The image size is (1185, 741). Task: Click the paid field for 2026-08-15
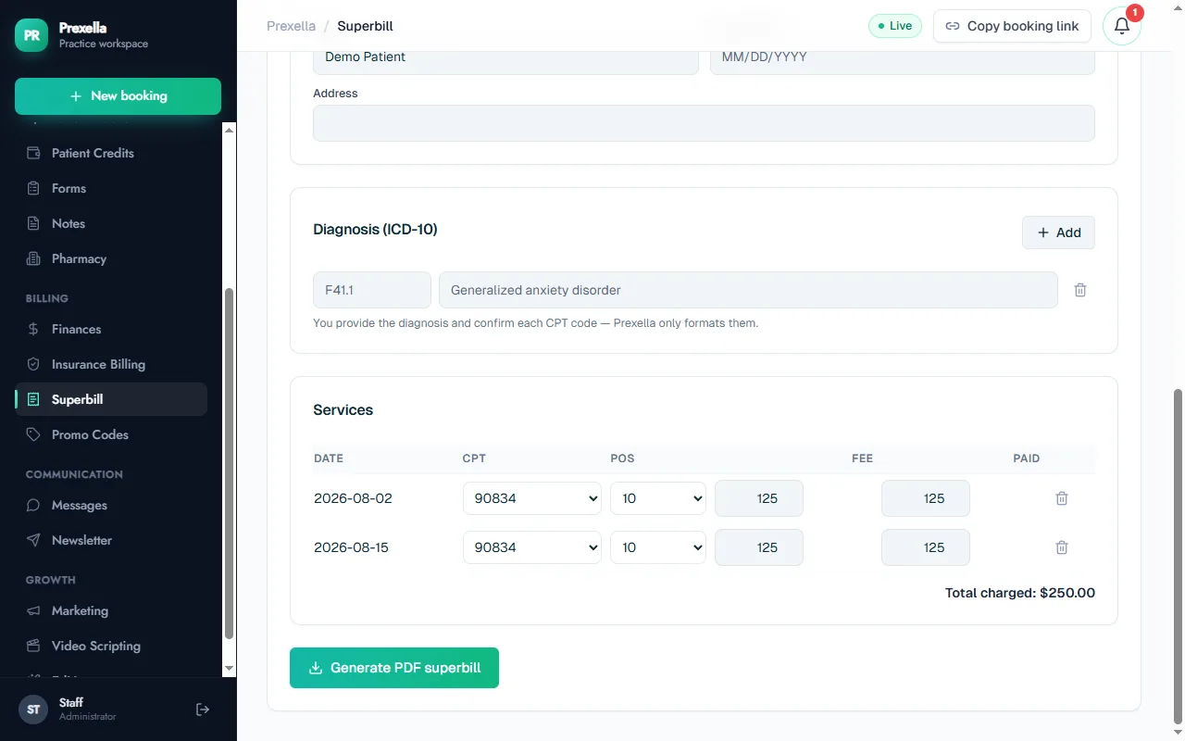click(x=926, y=547)
